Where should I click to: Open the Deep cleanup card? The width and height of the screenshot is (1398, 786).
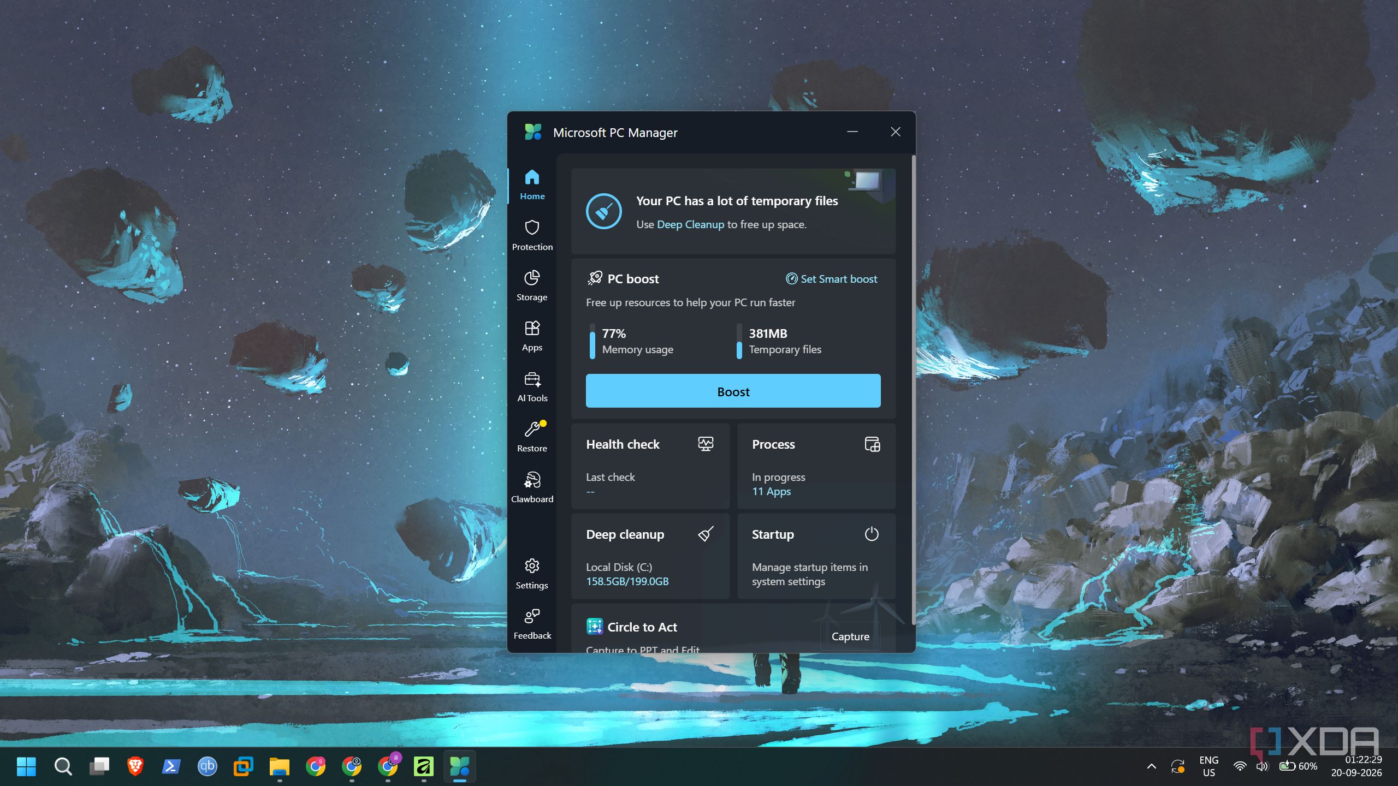click(x=650, y=556)
